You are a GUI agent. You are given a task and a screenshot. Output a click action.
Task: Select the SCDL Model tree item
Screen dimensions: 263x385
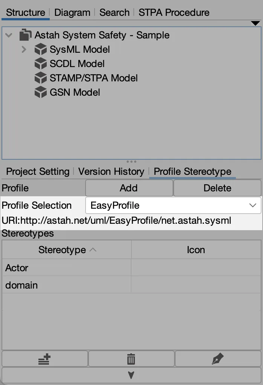click(77, 64)
